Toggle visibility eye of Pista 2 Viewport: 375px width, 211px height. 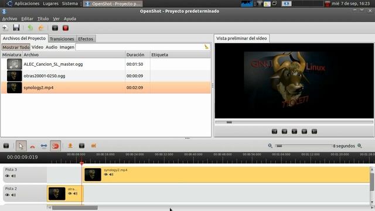7,195
